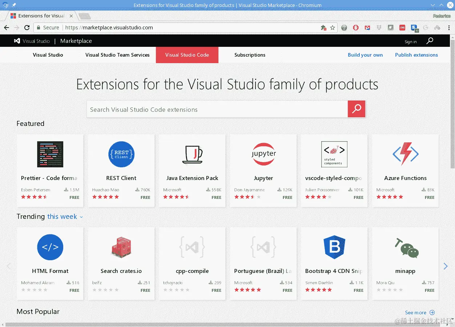This screenshot has height=327, width=455.
Task: Click the star rating on Jupyter card
Action: [247, 197]
